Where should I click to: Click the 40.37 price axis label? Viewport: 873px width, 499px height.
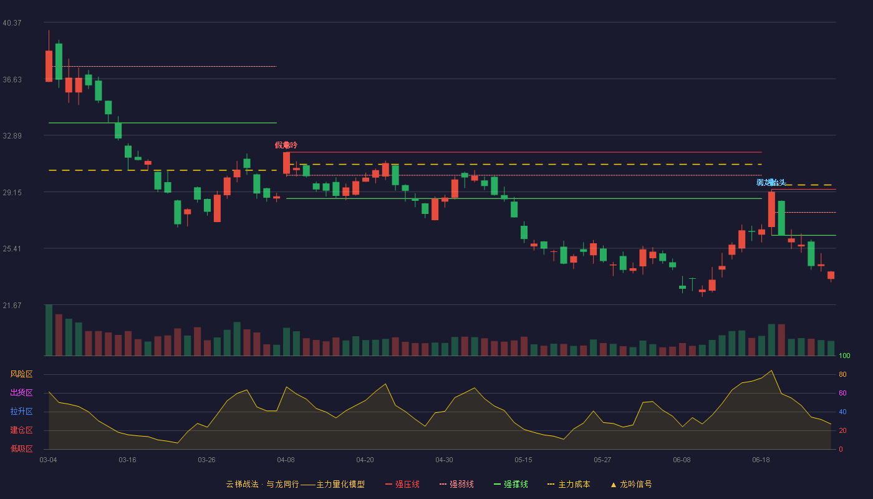[12, 22]
